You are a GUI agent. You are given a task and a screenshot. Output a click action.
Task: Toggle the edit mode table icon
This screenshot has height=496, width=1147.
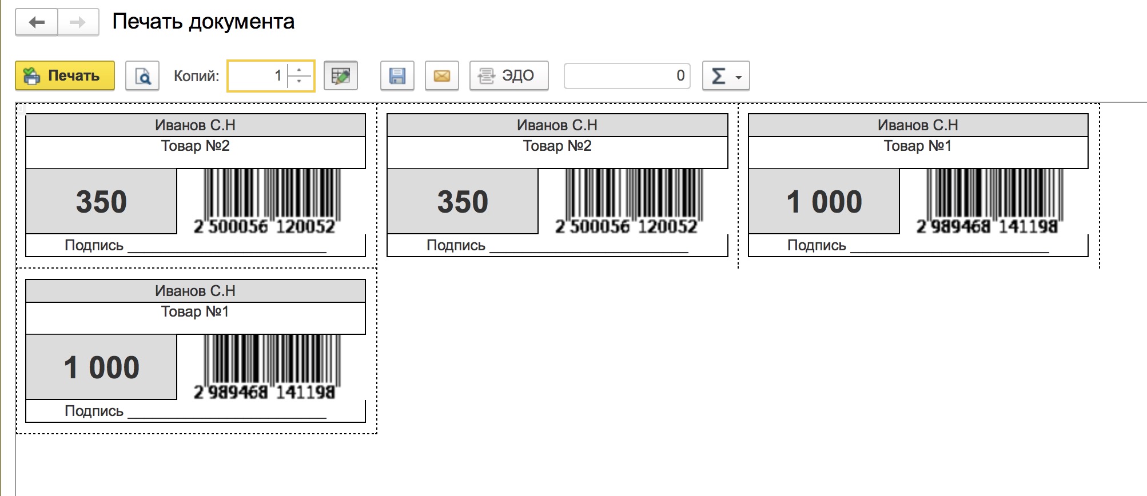(341, 75)
